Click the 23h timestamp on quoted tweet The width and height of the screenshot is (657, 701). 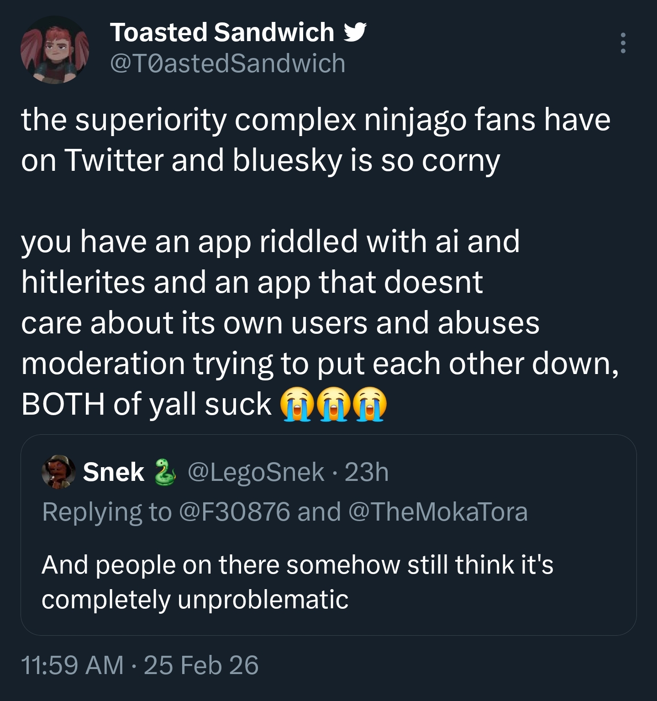pyautogui.click(x=366, y=472)
